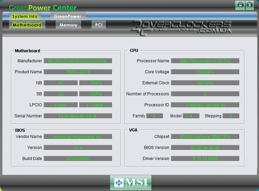Viewport: 259px width, 191px height.
Task: Click the LPCIO chip value F71889F
Action: [96, 105]
